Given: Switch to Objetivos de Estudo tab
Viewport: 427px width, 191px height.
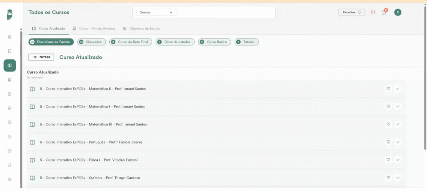Looking at the screenshot, I should (141, 29).
